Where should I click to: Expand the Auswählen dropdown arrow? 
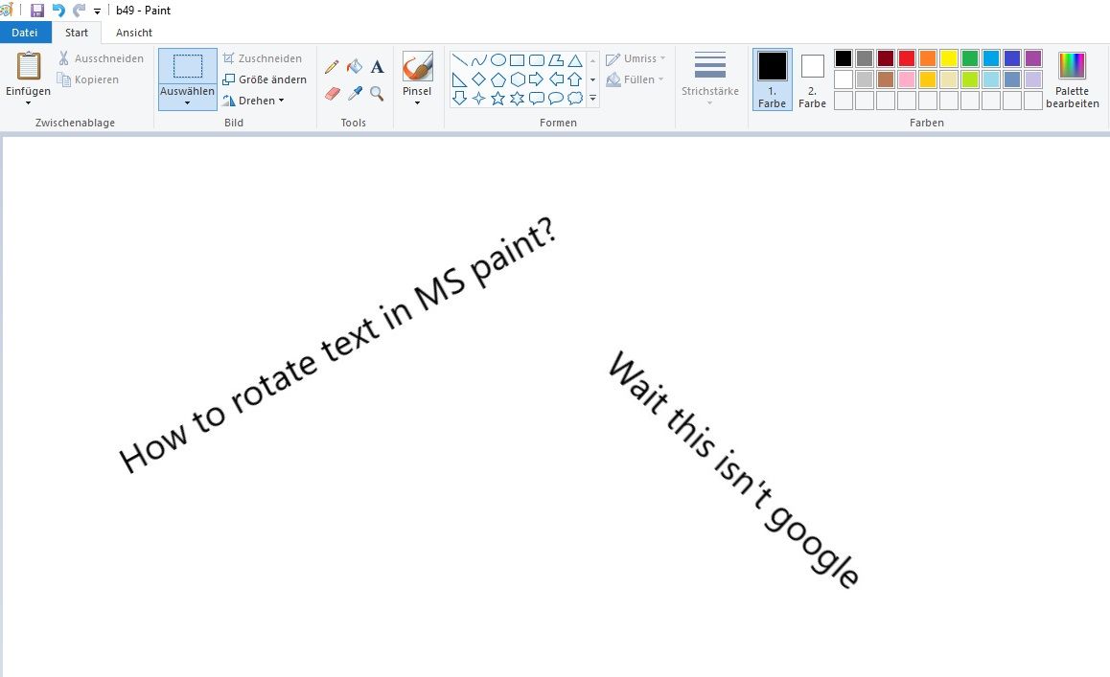[x=188, y=103]
